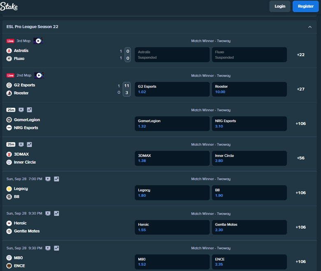Viewport: 321px width, 271px height.
Task: Bet on Gentle Mates at 2.30
Action: click(249, 227)
